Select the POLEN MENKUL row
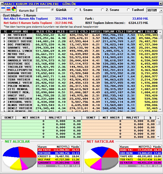This screenshot has height=174, width=163. pyautogui.click(x=79, y=86)
